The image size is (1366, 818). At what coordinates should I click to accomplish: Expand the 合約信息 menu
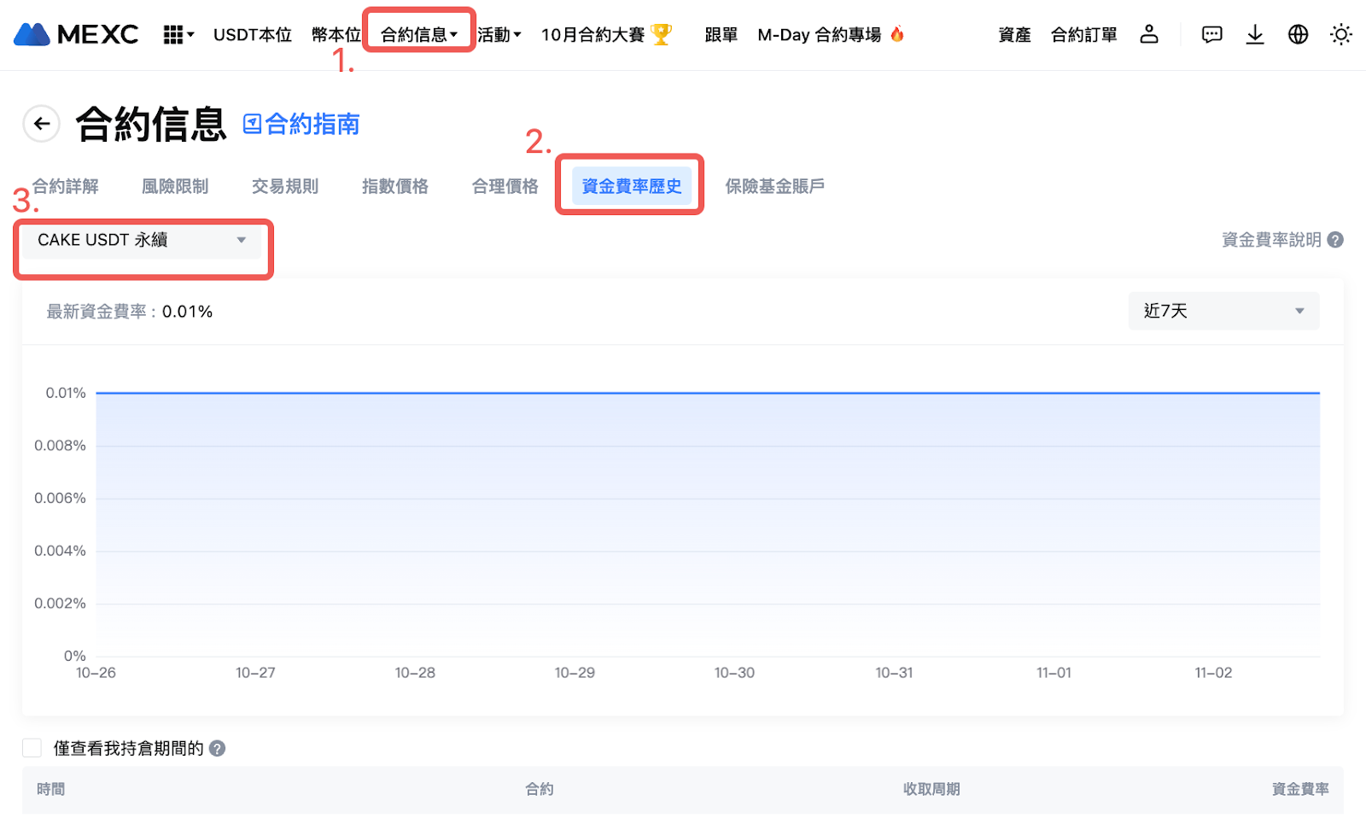(418, 34)
